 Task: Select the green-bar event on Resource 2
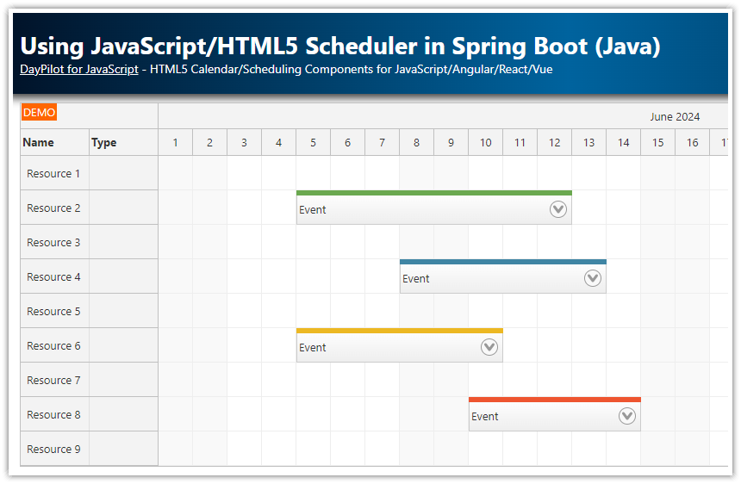coord(414,209)
